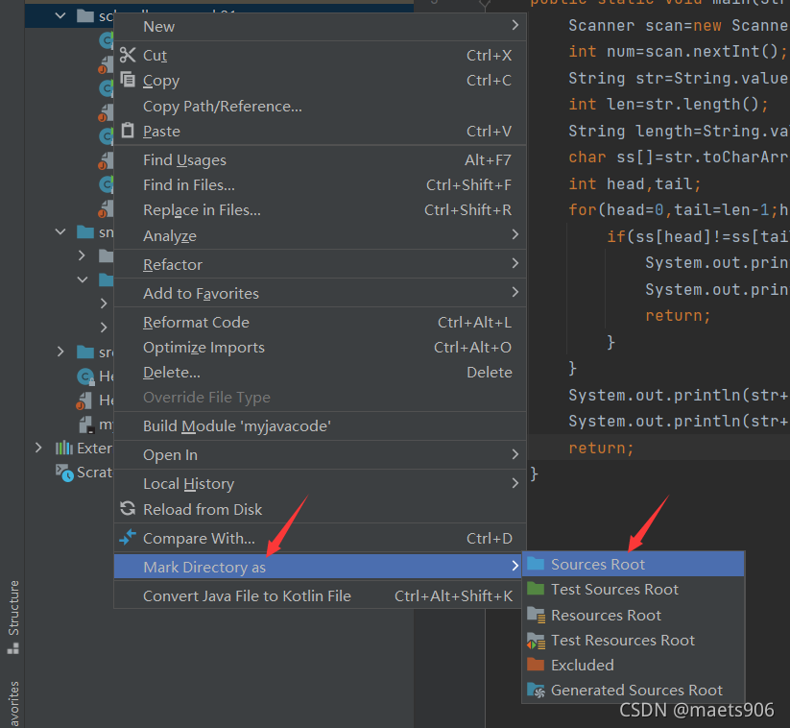Image resolution: width=790 pixels, height=728 pixels.
Task: Mark directory as Test Resources Root
Action: [x=634, y=640]
